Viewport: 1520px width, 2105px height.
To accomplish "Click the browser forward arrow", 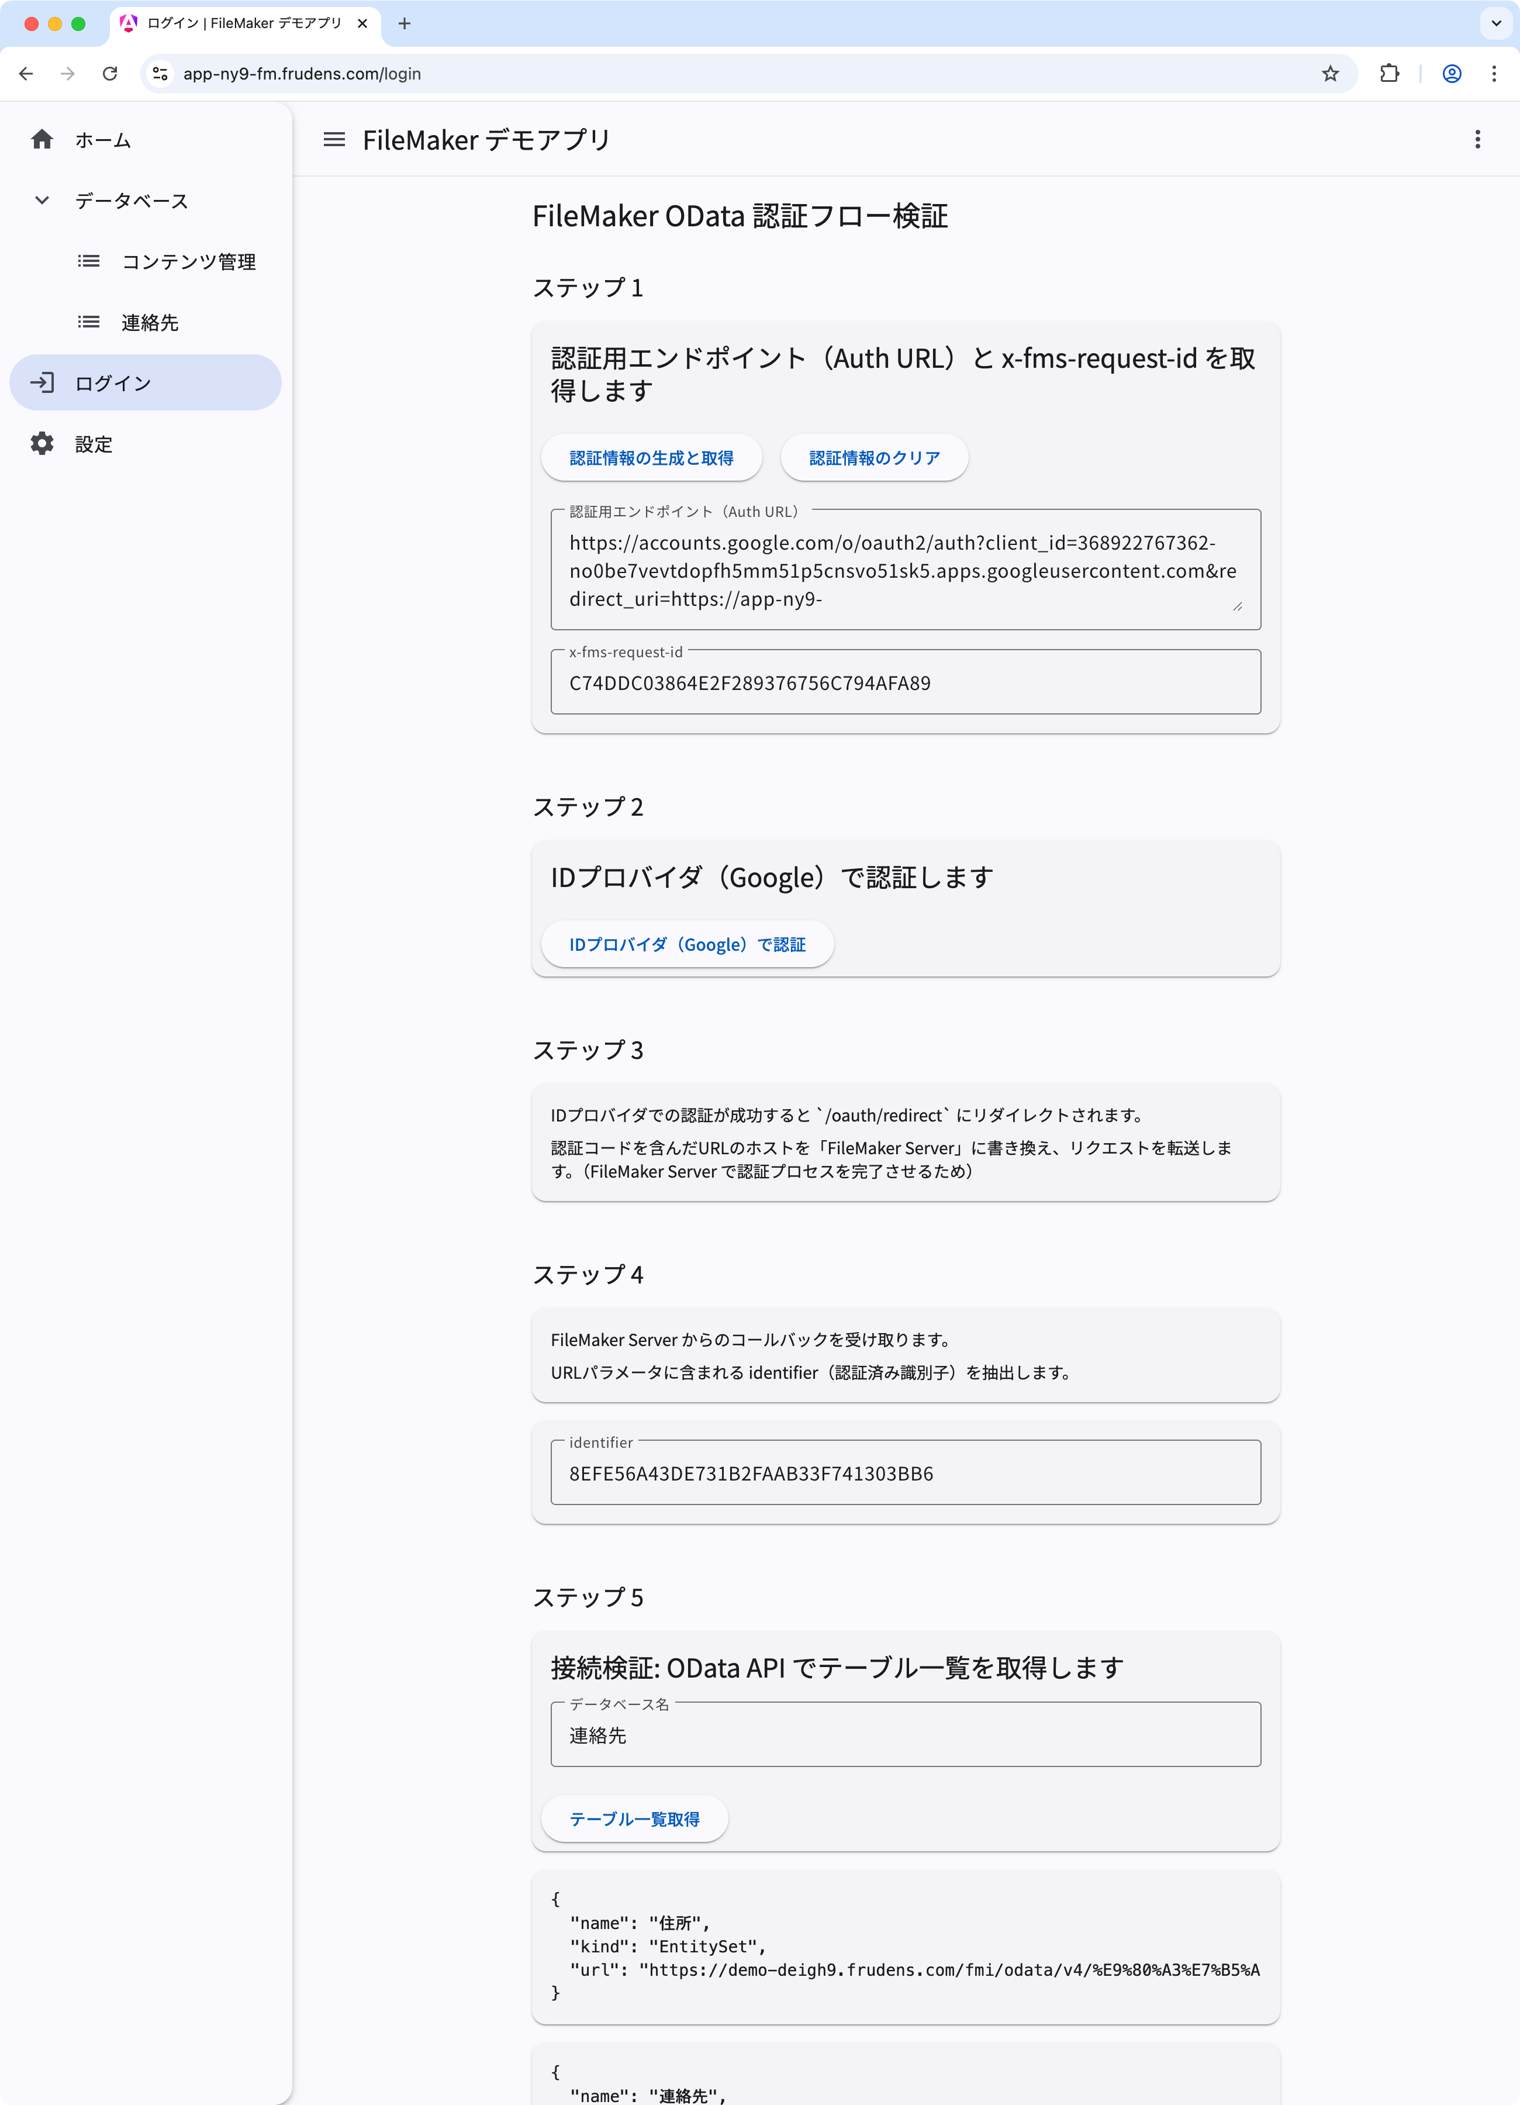I will (x=68, y=73).
